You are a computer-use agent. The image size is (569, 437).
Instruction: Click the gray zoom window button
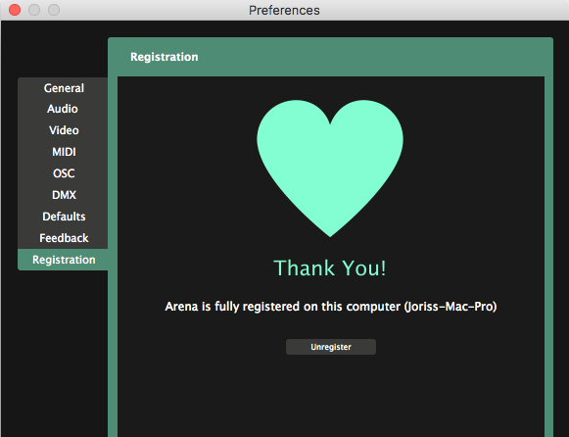(x=54, y=10)
